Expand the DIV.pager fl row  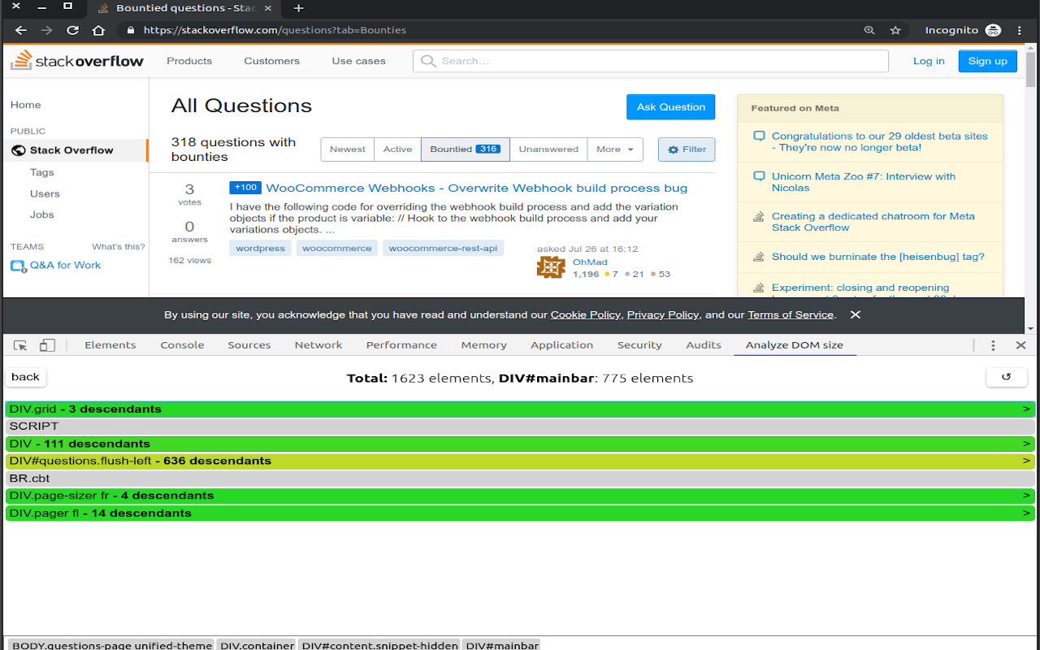coord(520,513)
